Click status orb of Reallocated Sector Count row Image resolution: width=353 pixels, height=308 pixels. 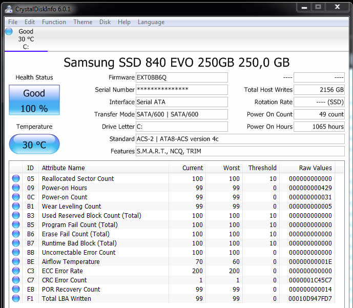(16, 178)
